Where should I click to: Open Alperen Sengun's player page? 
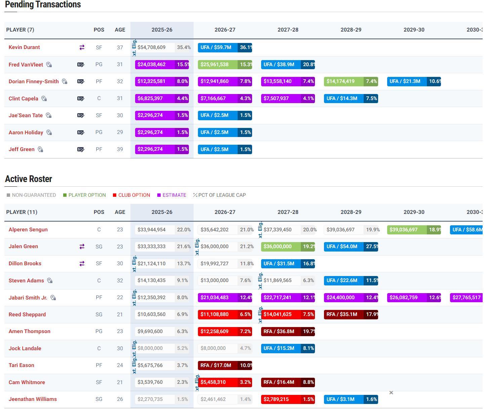(x=28, y=230)
